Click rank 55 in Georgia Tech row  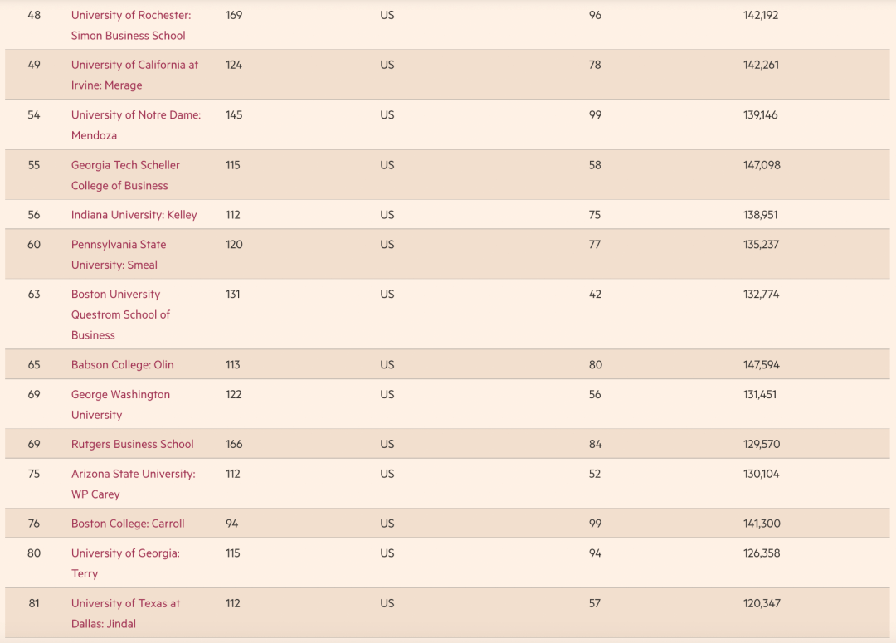tap(34, 165)
